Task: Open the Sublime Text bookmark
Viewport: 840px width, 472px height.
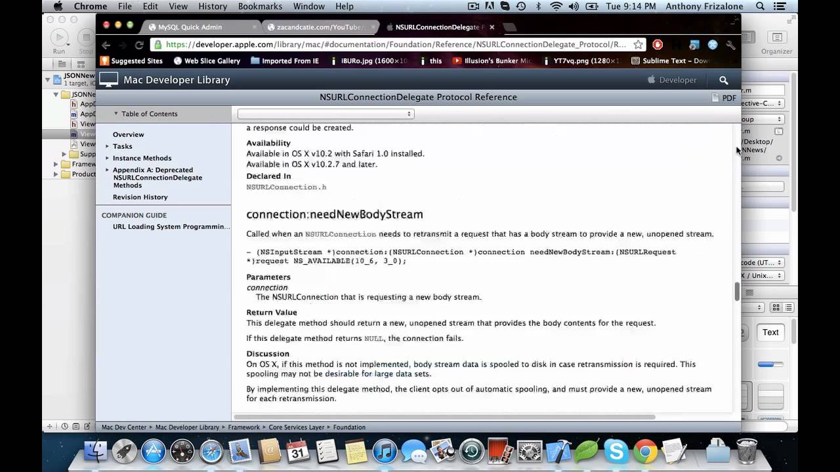Action: pos(670,61)
